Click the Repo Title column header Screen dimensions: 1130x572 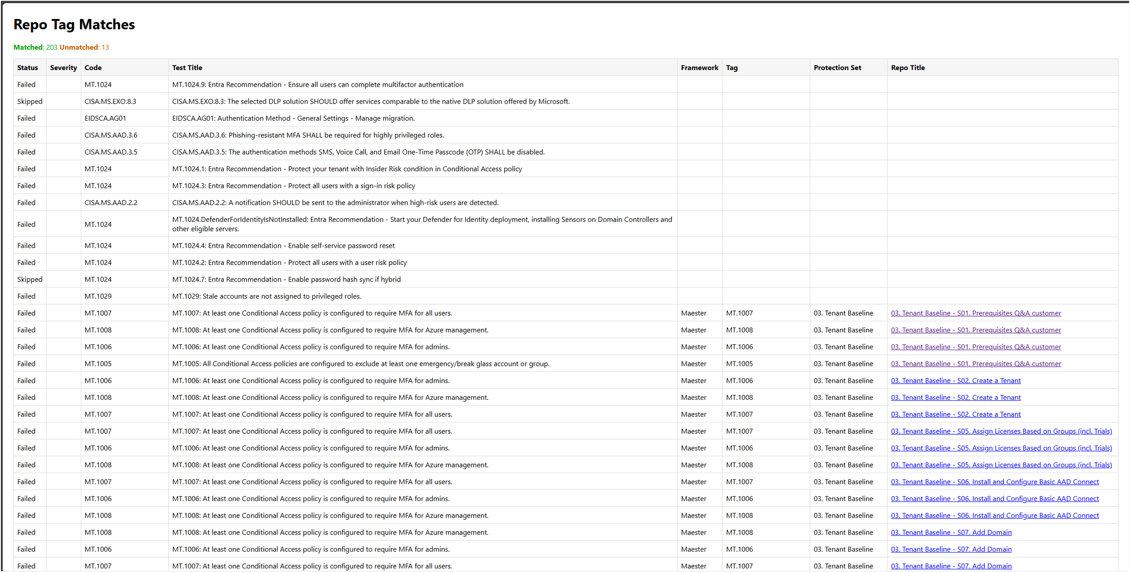point(907,67)
